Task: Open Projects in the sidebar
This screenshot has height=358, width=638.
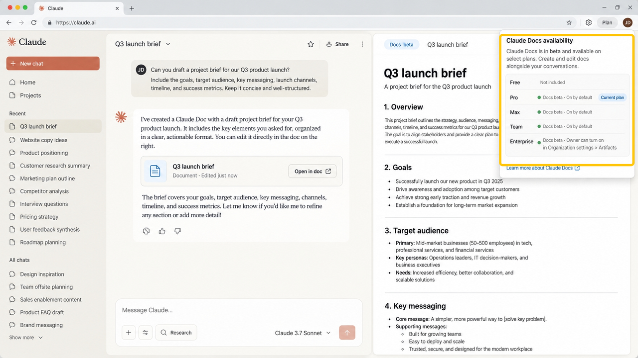Action: [x=30, y=95]
